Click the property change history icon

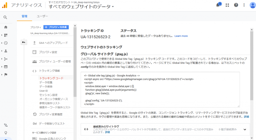[x=34, y=114]
